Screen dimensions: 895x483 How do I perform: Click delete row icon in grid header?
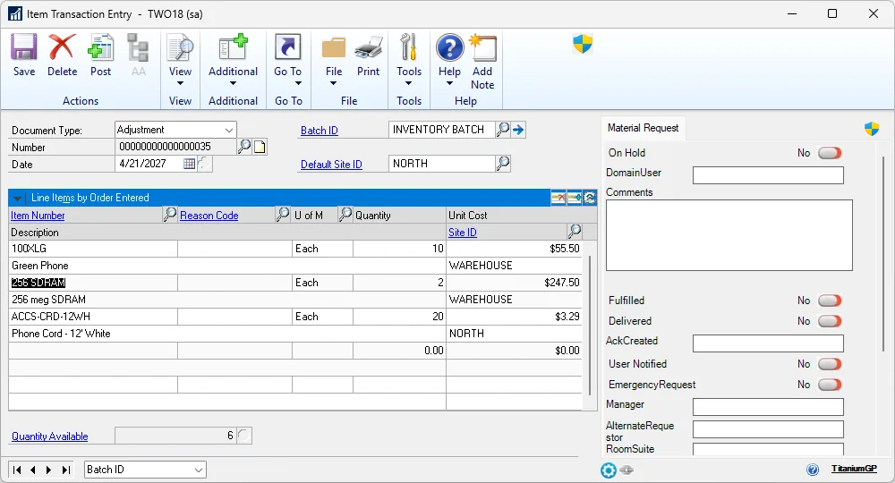pyautogui.click(x=558, y=198)
